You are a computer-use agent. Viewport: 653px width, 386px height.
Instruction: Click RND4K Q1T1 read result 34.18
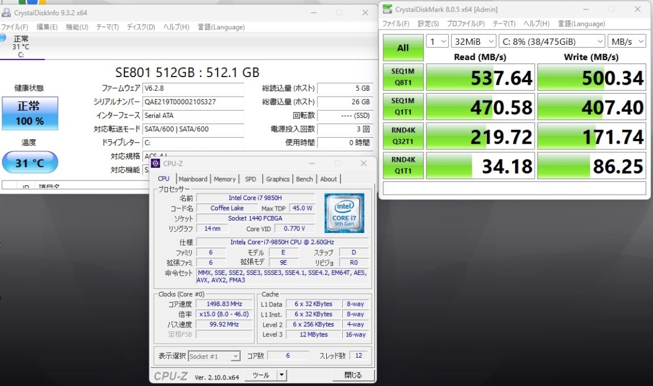tap(480, 165)
